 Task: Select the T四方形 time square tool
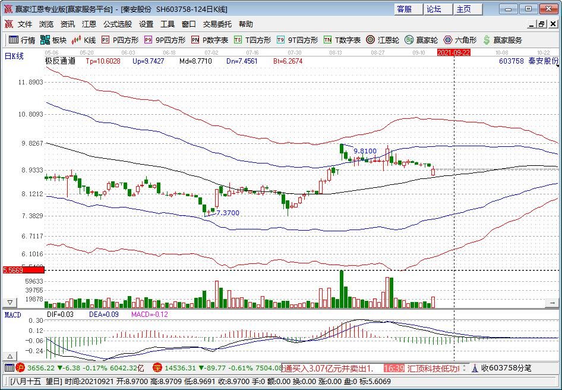pos(252,40)
